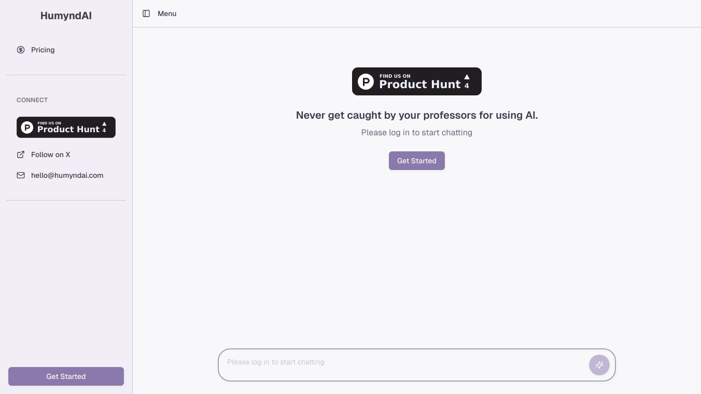The height and width of the screenshot is (394, 701).
Task: Click the hello@humyndai.com email link
Action: point(67,175)
